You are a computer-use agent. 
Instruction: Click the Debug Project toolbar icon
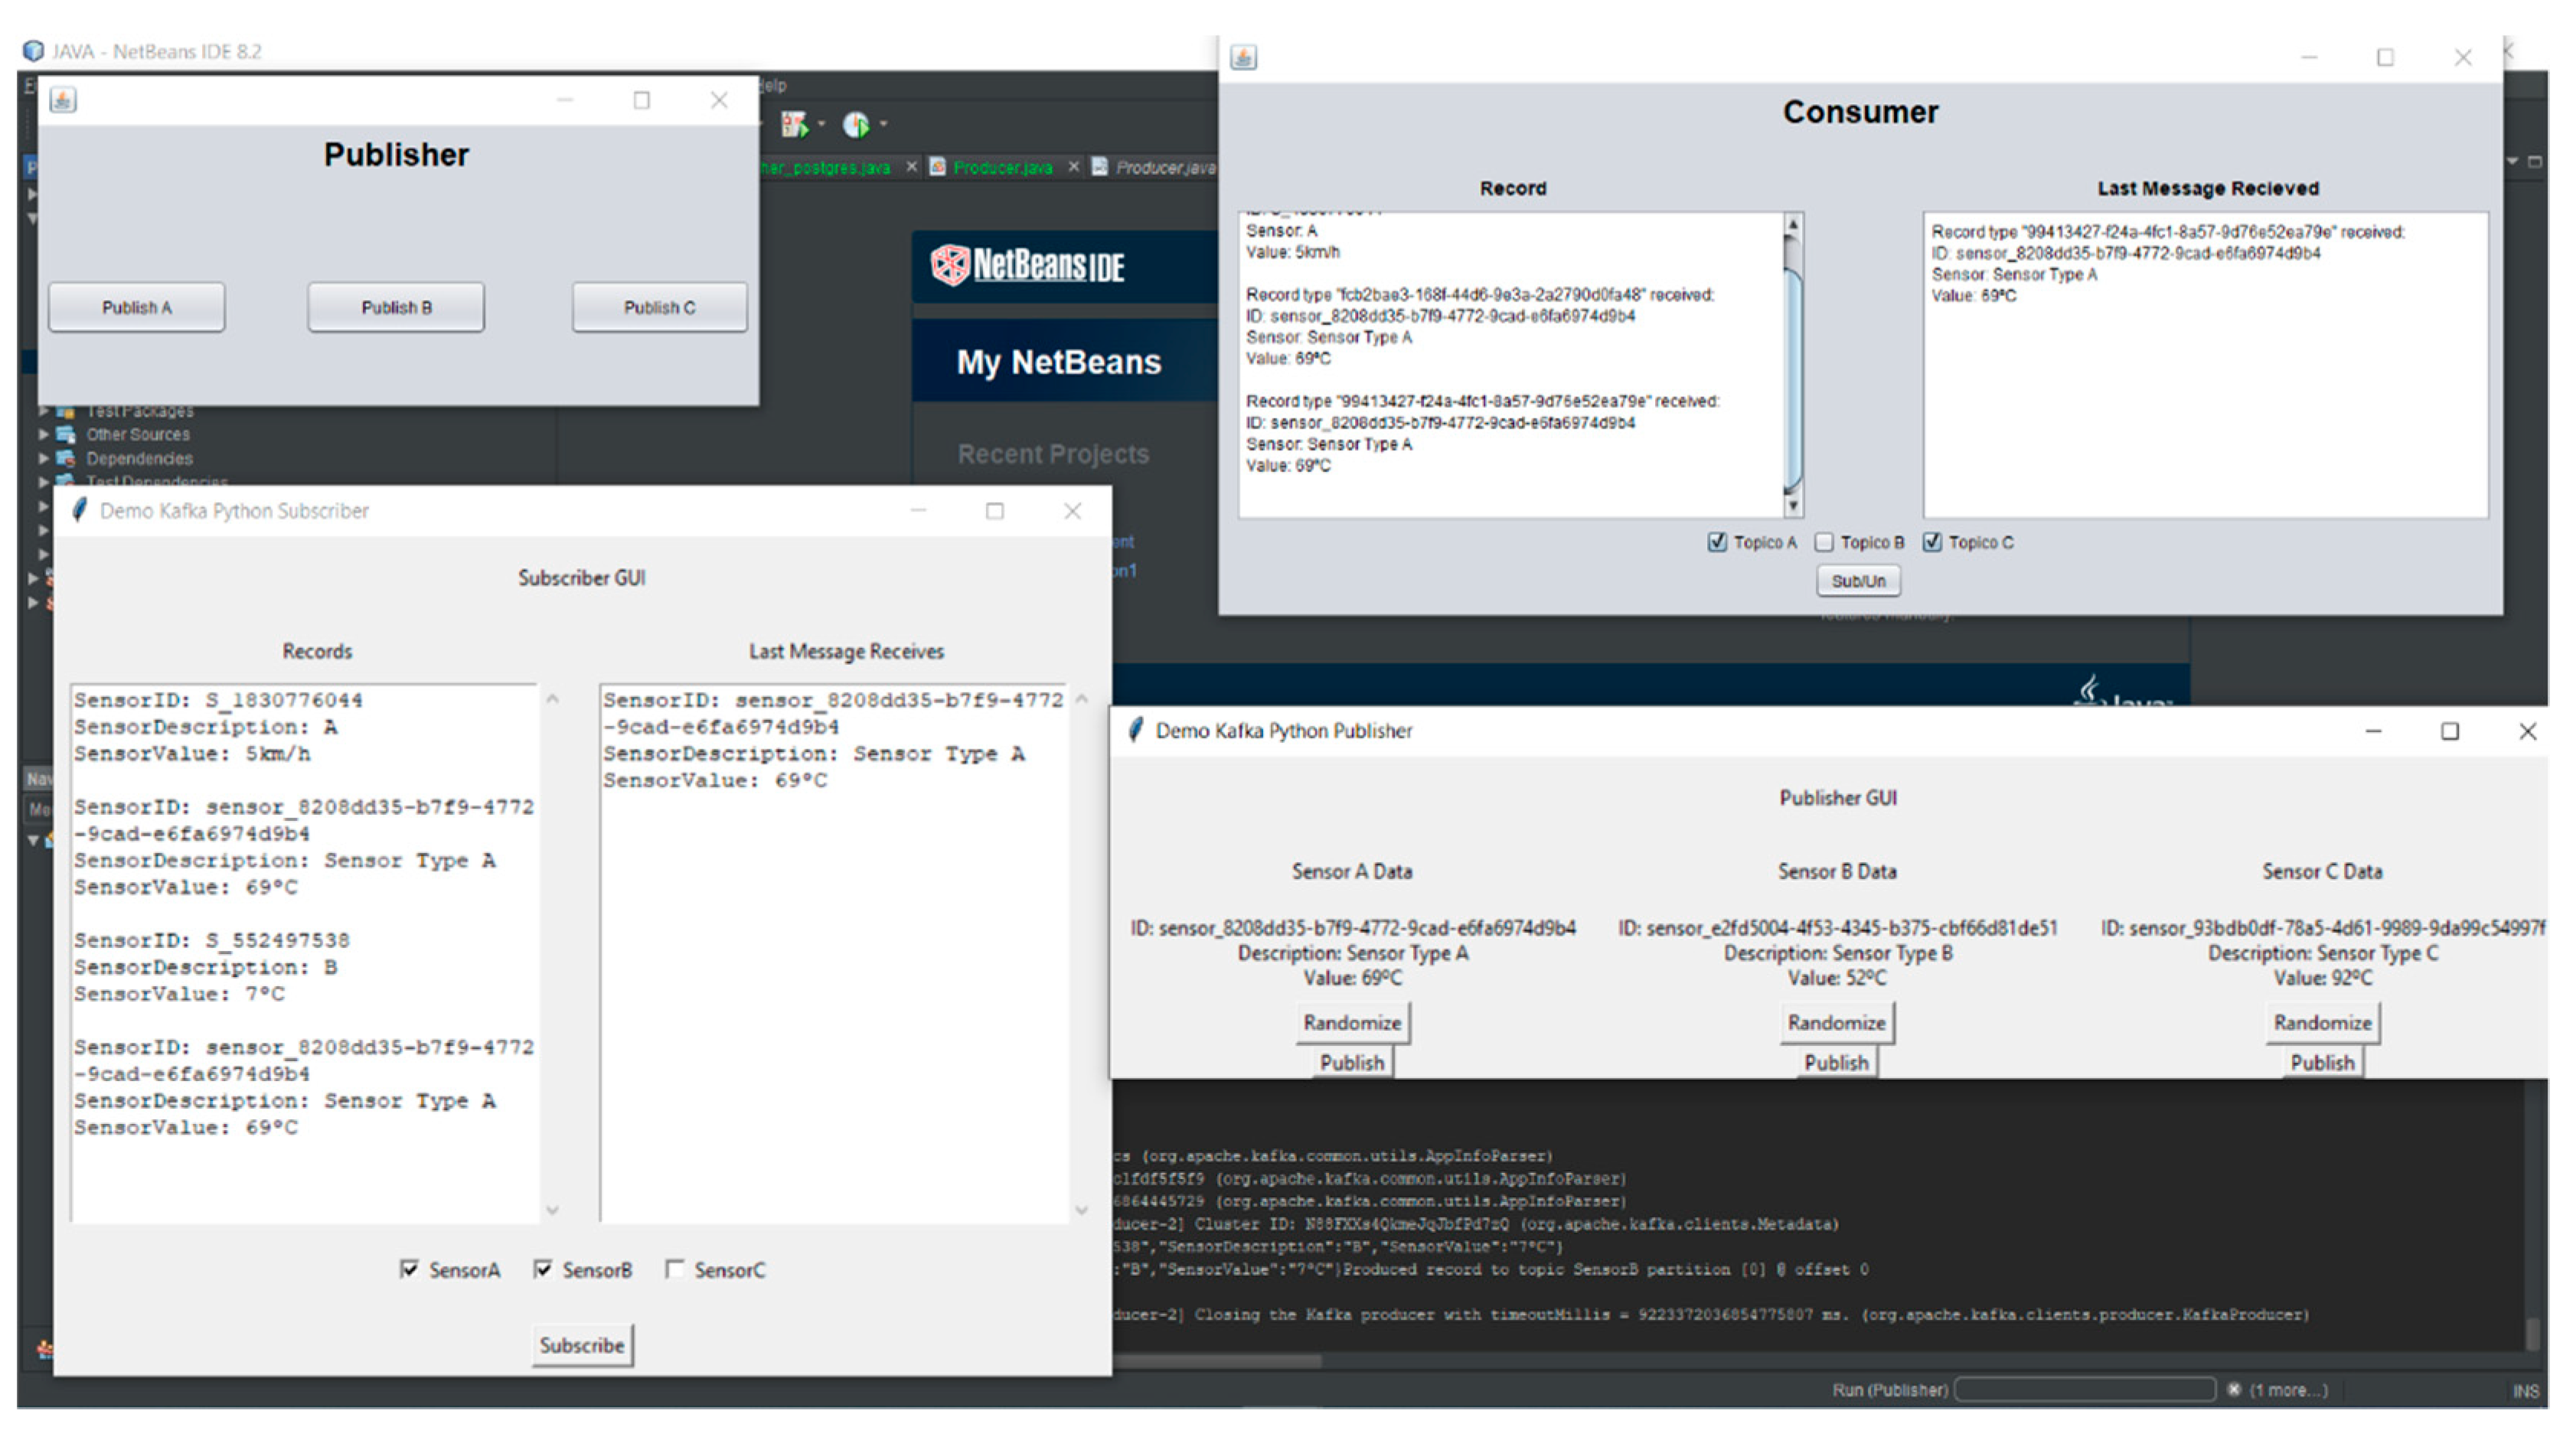pyautogui.click(x=794, y=125)
